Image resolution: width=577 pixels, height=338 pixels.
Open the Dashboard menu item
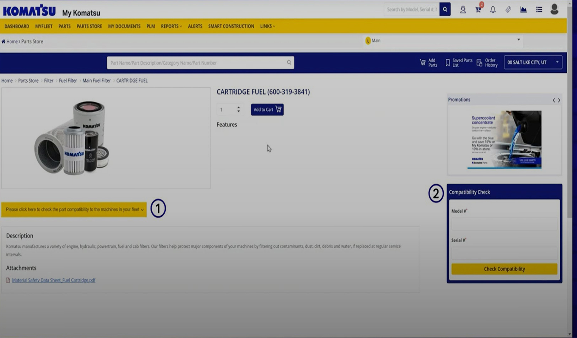pyautogui.click(x=17, y=26)
